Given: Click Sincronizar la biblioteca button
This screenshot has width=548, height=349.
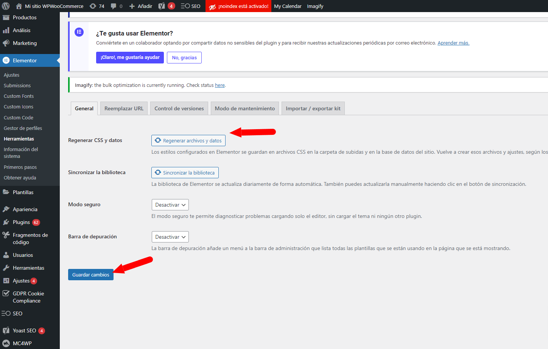Looking at the screenshot, I should pos(185,173).
